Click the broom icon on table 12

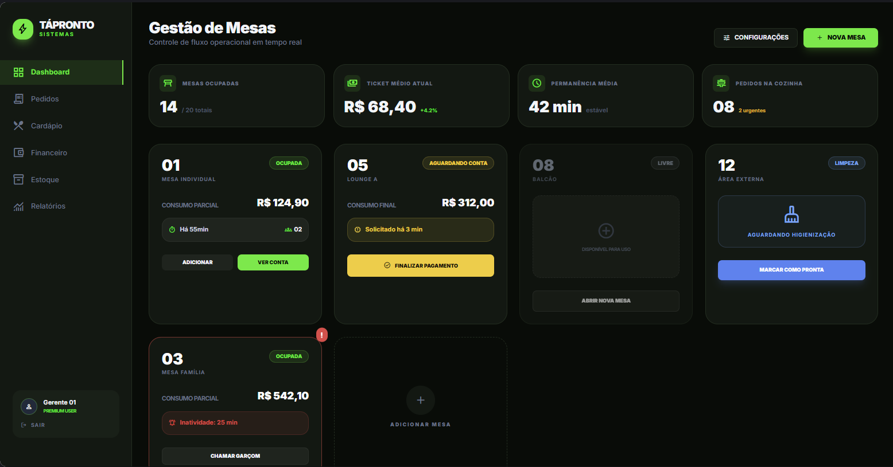click(791, 214)
